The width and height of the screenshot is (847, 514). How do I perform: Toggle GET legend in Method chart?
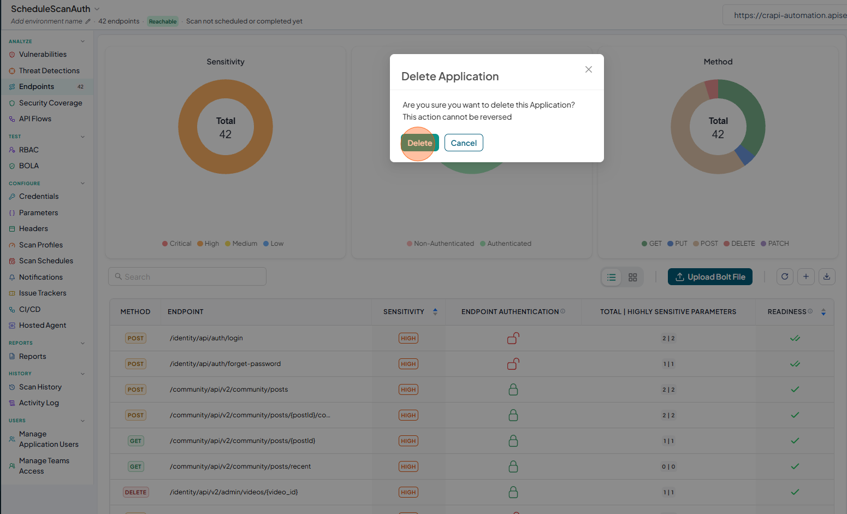coord(651,244)
